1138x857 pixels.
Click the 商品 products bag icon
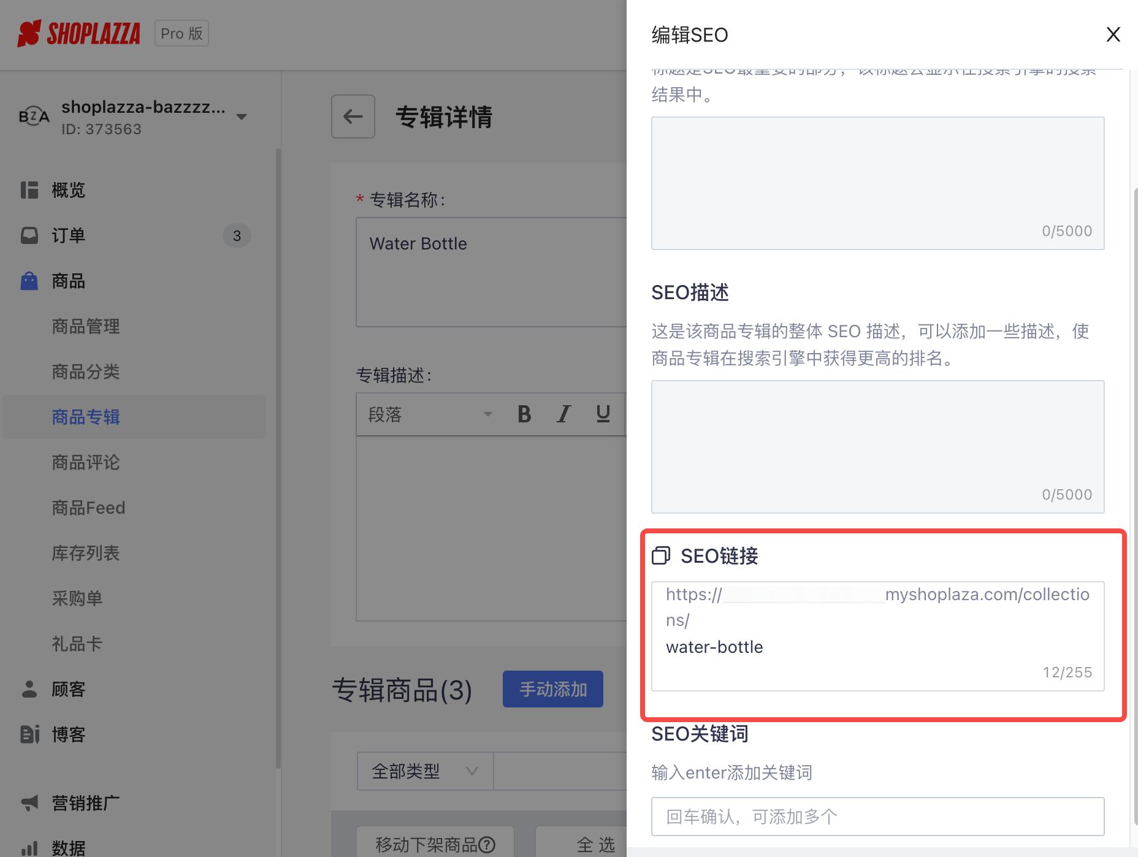pyautogui.click(x=29, y=280)
